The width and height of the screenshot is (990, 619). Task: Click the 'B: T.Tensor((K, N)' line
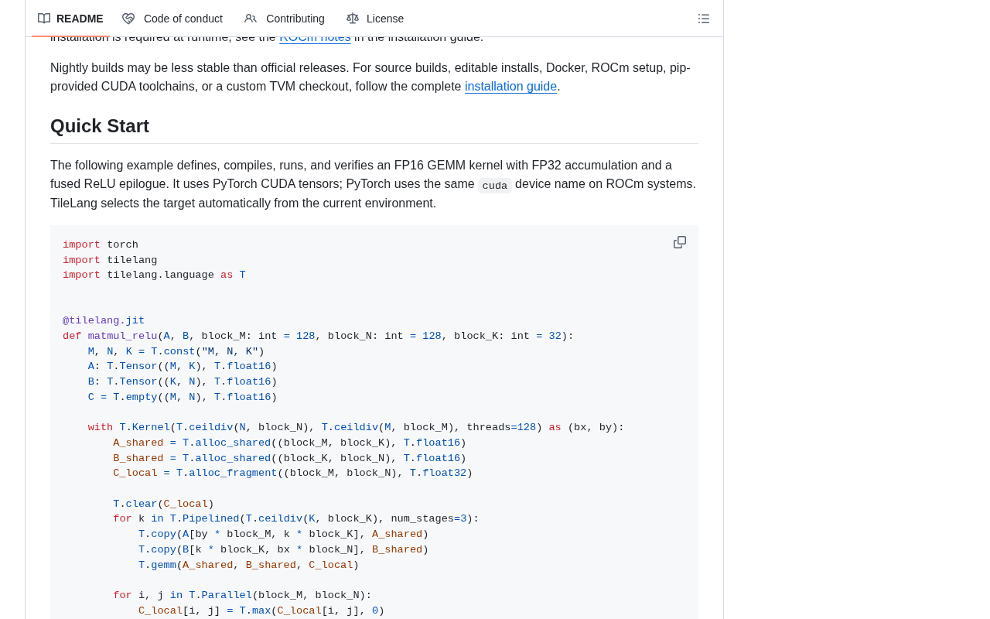coord(183,381)
